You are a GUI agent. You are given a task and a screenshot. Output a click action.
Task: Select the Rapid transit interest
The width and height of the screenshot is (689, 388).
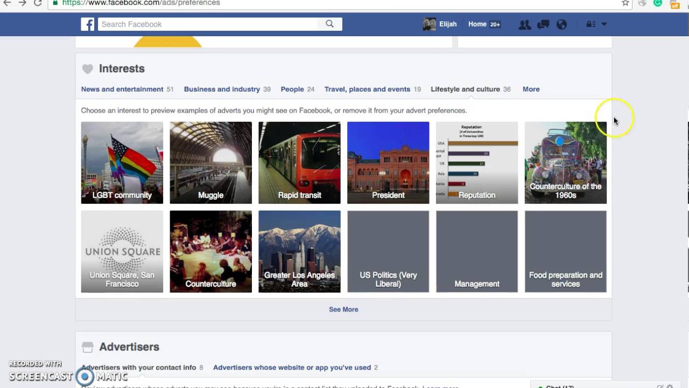pos(299,163)
